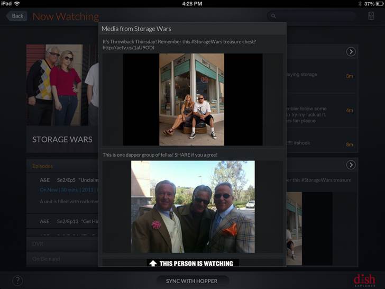The image size is (385, 289).
Task: Select the Storage Wars couple photo
Action: click(192, 100)
